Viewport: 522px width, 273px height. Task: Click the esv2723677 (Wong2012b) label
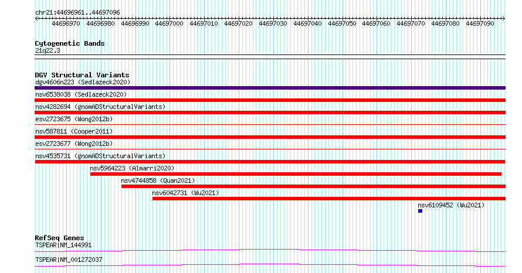(x=74, y=144)
